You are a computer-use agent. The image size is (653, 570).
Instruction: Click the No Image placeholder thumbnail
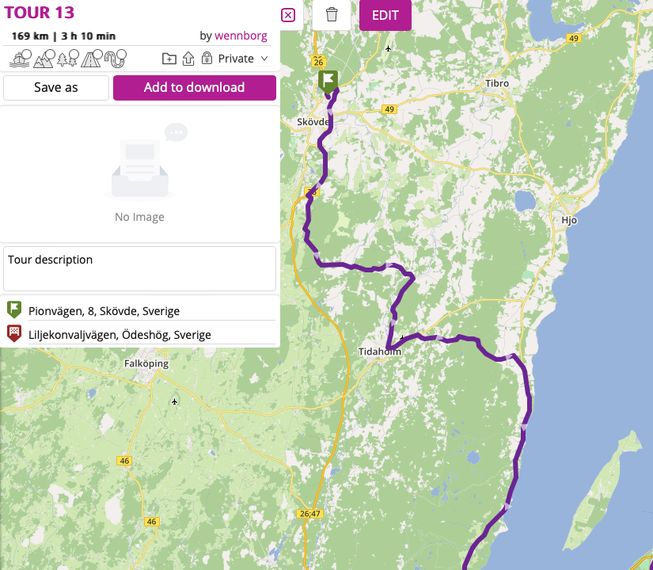pos(139,170)
